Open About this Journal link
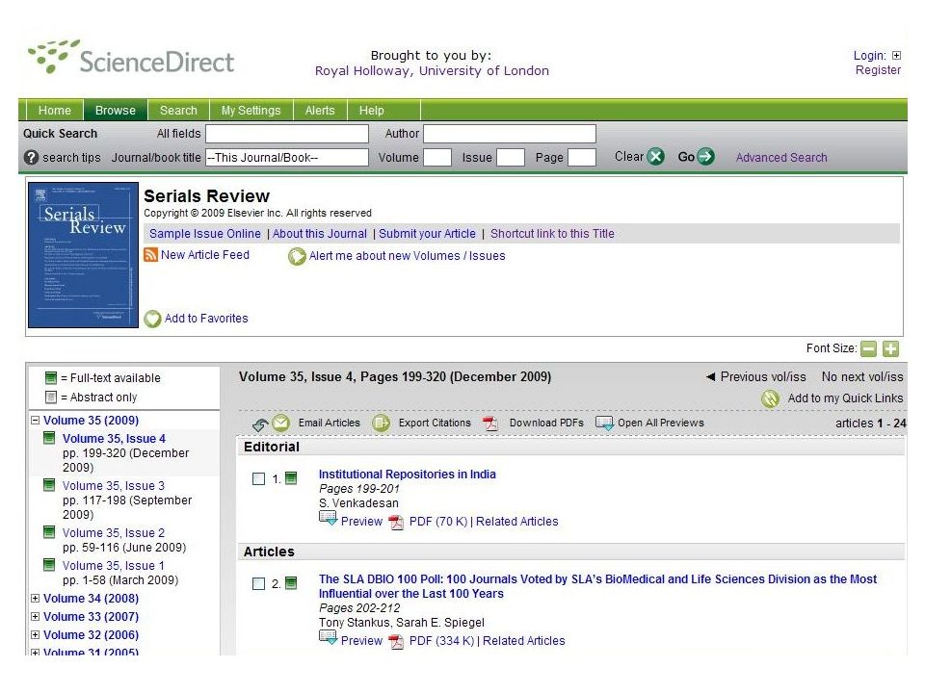Image resolution: width=925 pixels, height=693 pixels. (x=320, y=233)
